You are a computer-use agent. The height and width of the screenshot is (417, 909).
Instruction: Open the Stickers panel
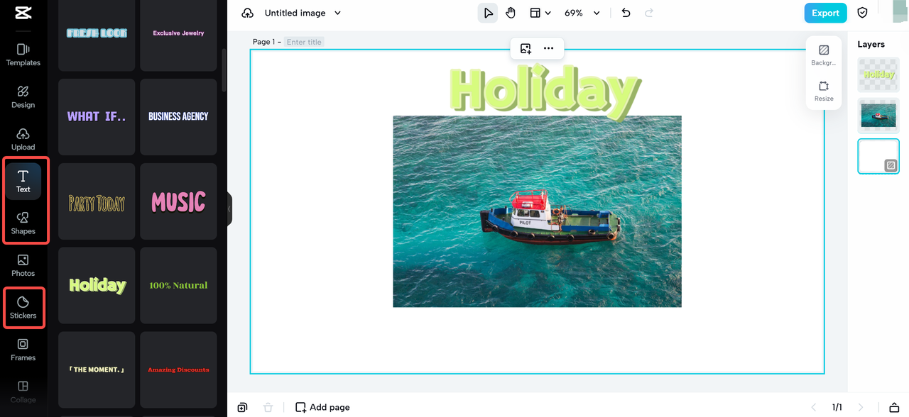(x=23, y=308)
